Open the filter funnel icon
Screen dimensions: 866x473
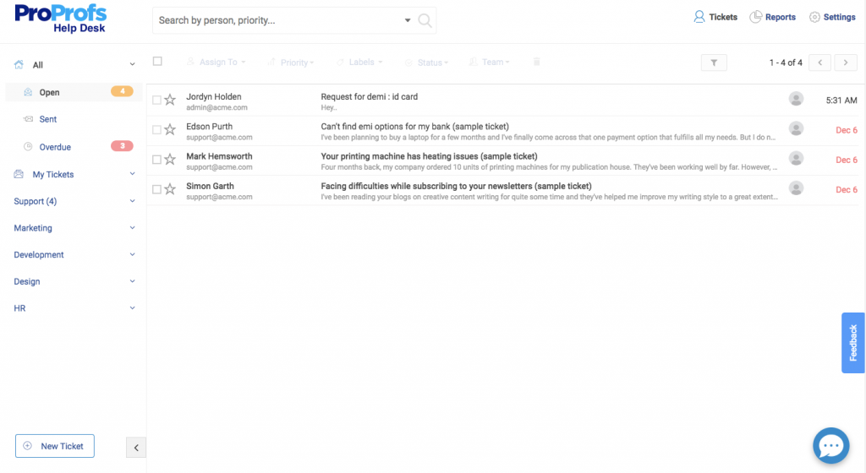point(714,63)
